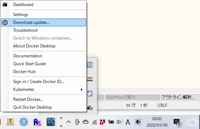Click the Dashboard window icon
Screen dimensions: 200x129
tap(5, 5)
